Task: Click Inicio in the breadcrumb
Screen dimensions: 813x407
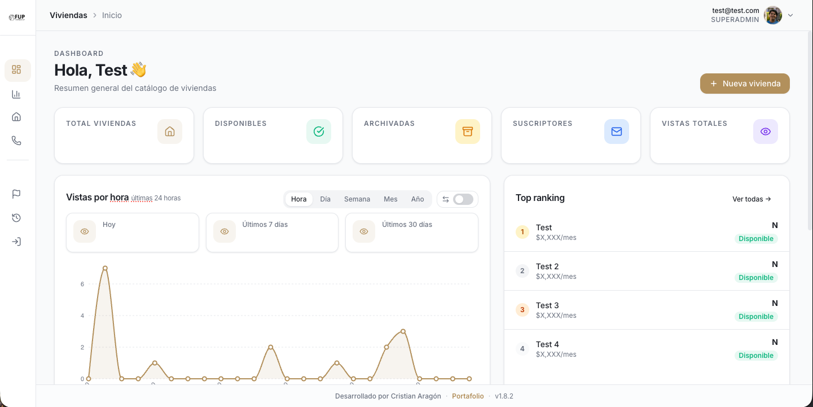Action: (112, 15)
